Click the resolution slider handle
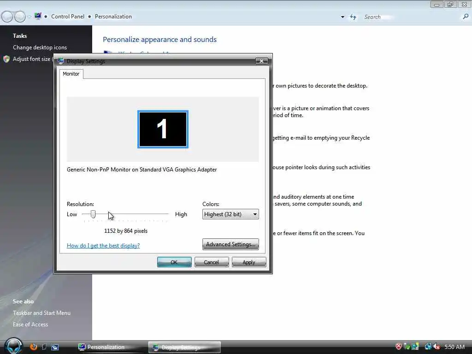472x354 pixels. click(x=93, y=214)
